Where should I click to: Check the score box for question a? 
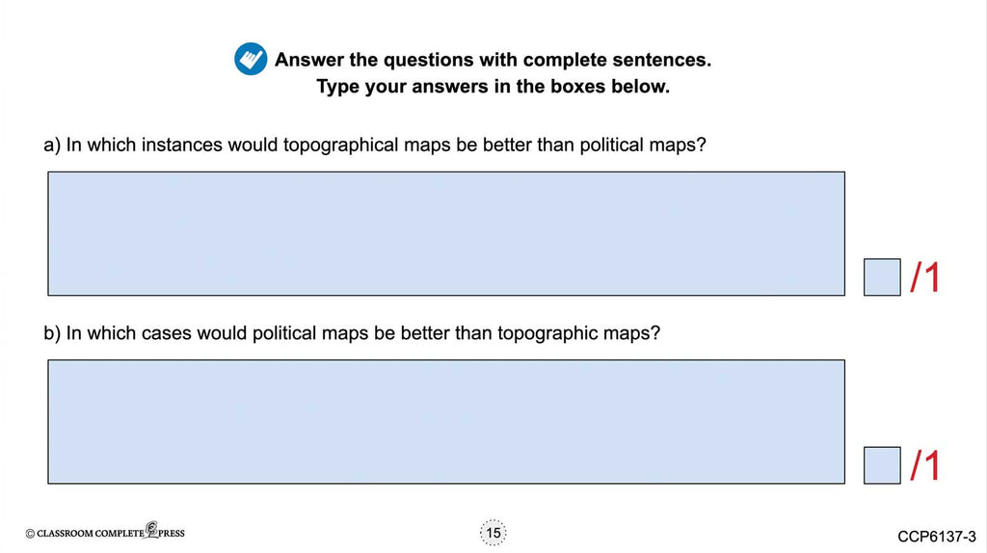[882, 277]
